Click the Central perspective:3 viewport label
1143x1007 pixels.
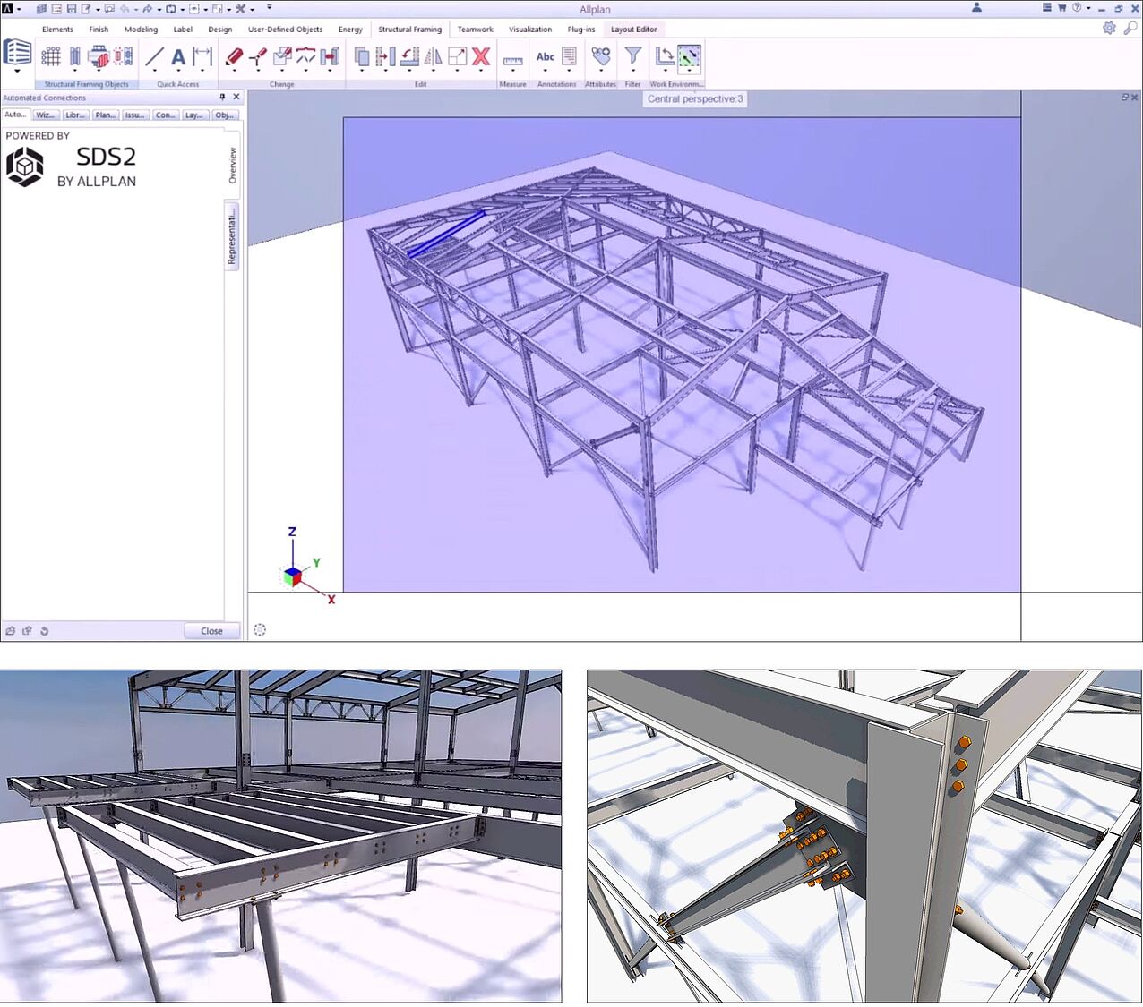[x=695, y=99]
